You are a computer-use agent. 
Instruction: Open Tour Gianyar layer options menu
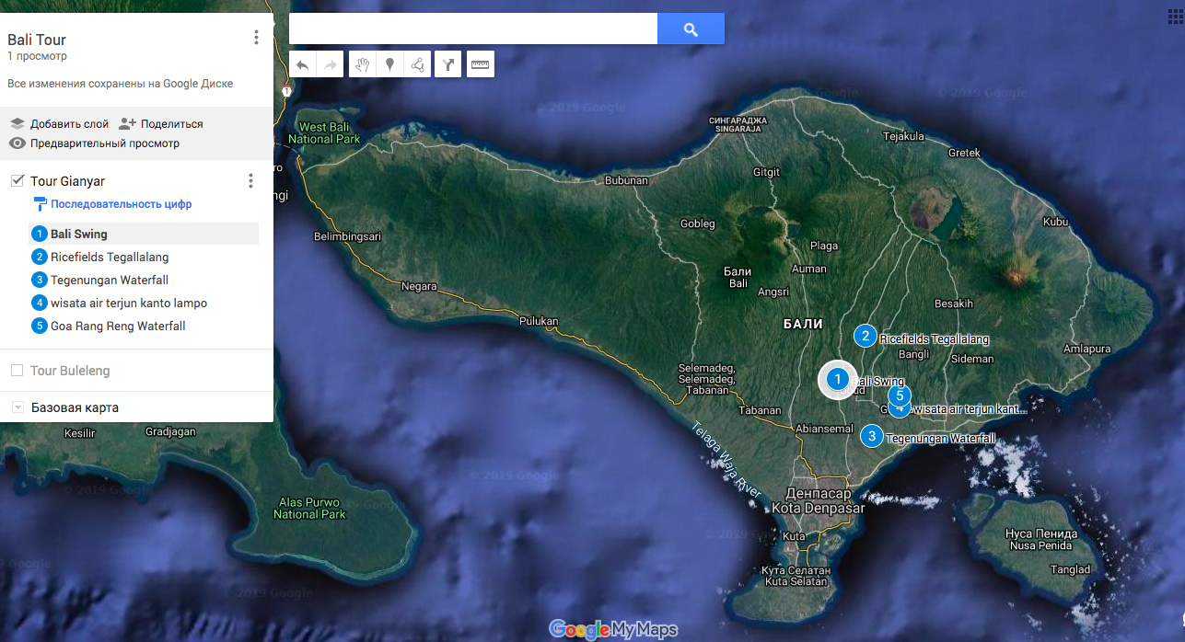point(250,181)
